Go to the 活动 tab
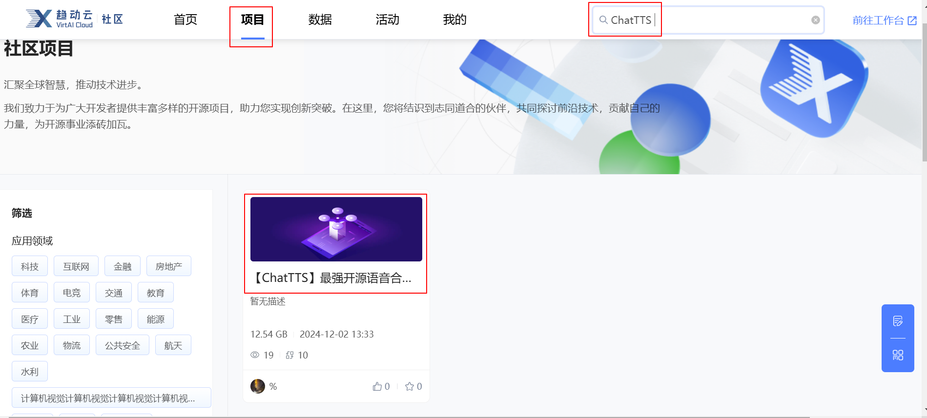927x418 pixels. pyautogui.click(x=388, y=20)
